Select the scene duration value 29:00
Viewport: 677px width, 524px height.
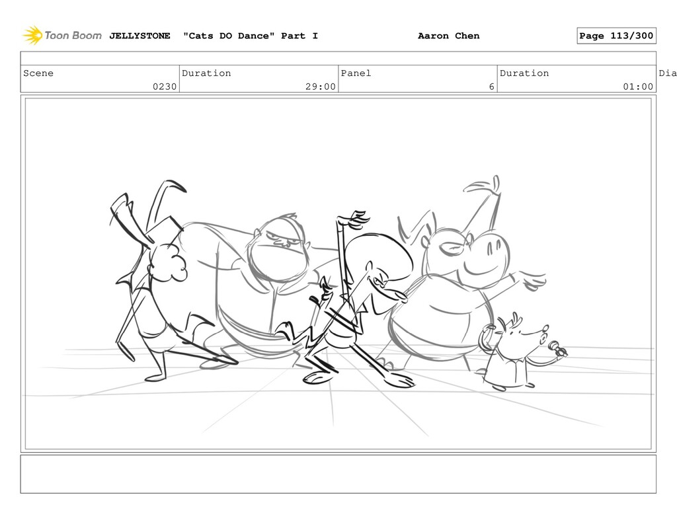[x=321, y=87]
